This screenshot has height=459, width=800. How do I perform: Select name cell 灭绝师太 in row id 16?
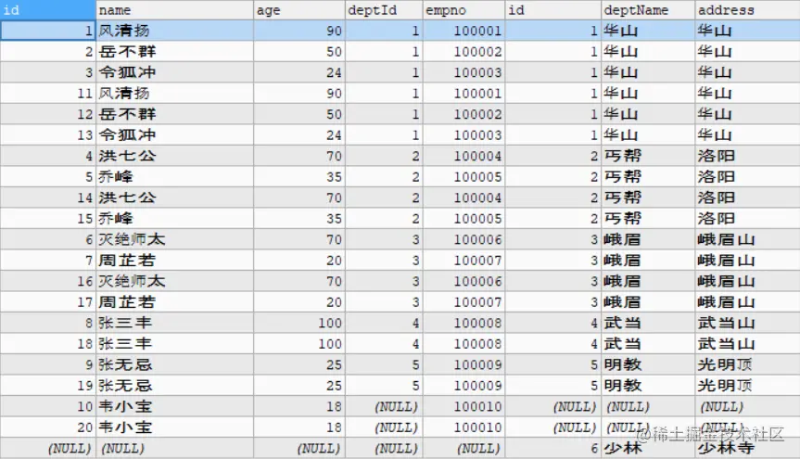point(174,282)
